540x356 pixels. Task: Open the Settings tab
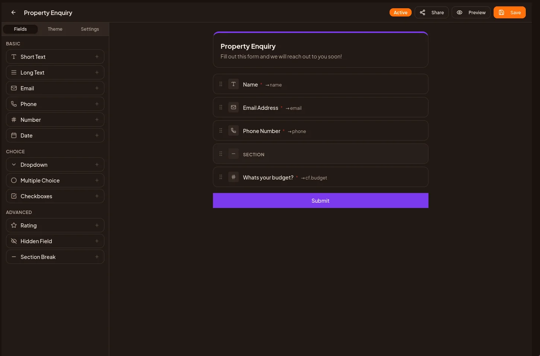90,29
